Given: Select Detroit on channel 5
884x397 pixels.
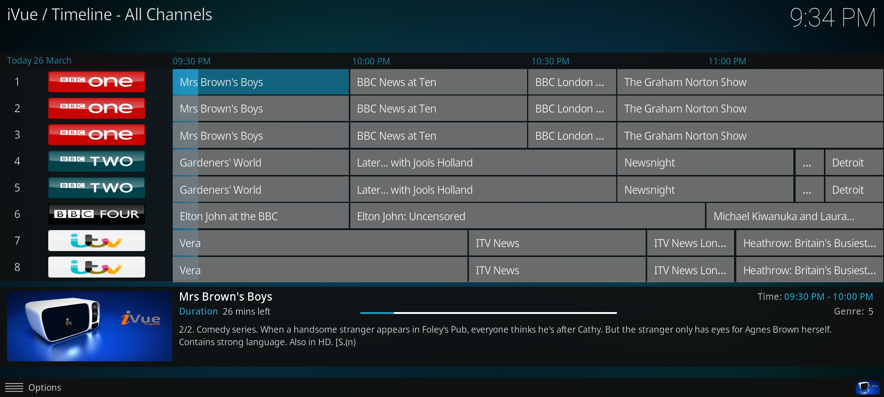Looking at the screenshot, I should pyautogui.click(x=854, y=190).
